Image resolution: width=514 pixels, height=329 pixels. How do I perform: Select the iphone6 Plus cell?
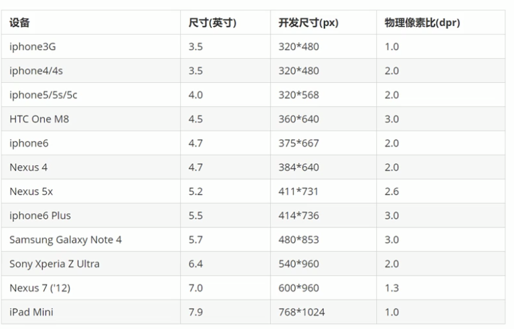[x=40, y=215]
